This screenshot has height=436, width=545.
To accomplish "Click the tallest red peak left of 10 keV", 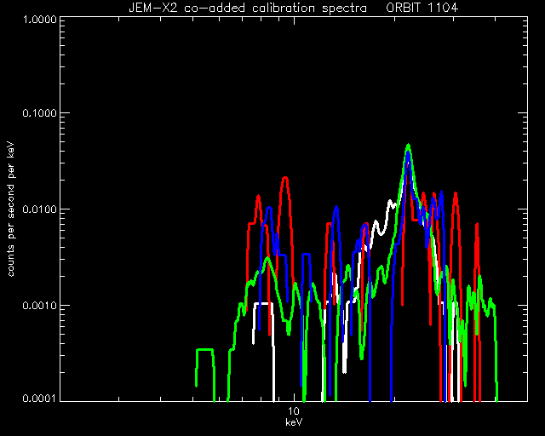I will click(x=285, y=178).
